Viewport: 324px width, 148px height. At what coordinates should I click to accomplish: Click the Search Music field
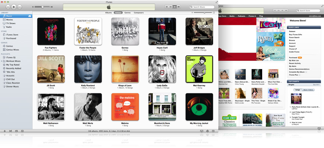pos(203,7)
